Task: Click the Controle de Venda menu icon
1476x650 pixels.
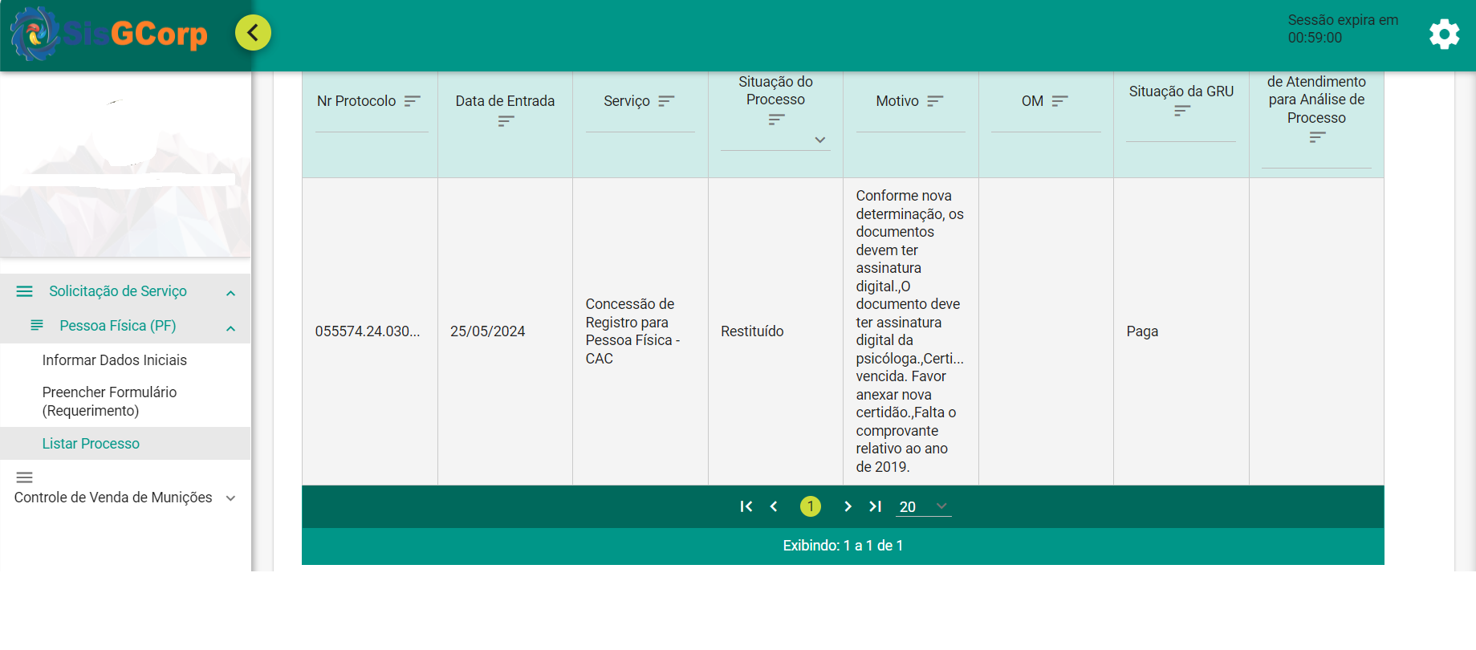Action: coord(25,477)
